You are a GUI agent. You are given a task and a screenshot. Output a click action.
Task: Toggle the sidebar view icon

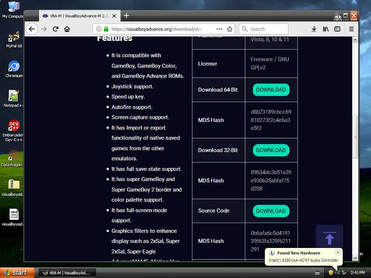pos(337,29)
